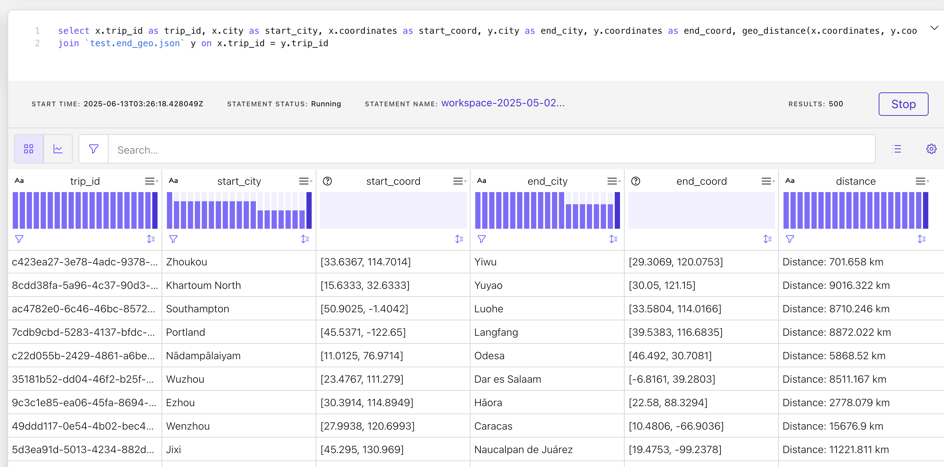Sort by distance column
Viewport: 944px width, 467px height.
point(922,239)
